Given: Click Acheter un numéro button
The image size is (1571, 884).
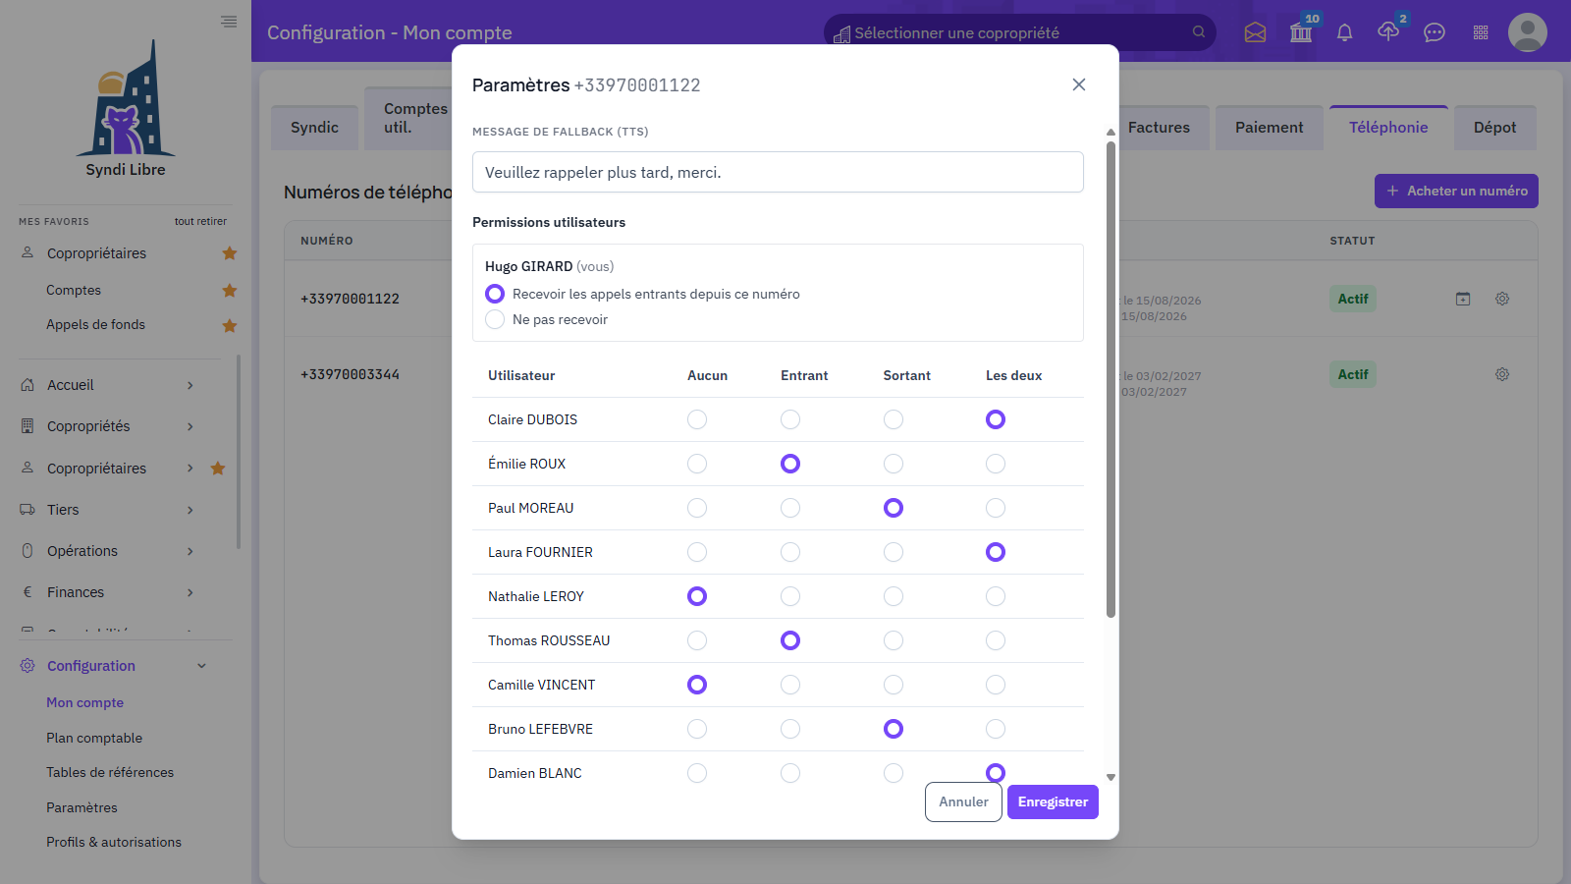Looking at the screenshot, I should coord(1456,191).
